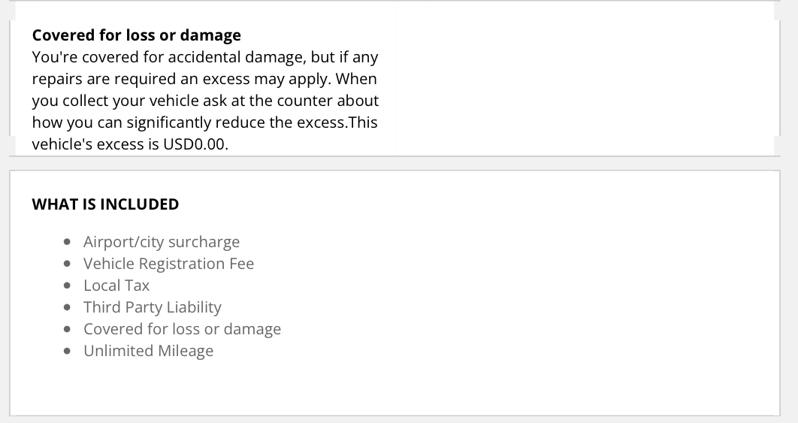Click the bullet beside Airport/city surcharge
The image size is (798, 423).
coord(68,242)
